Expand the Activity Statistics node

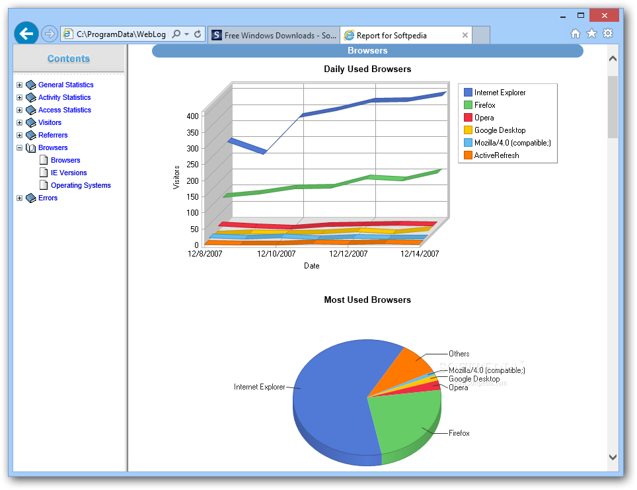[x=20, y=98]
